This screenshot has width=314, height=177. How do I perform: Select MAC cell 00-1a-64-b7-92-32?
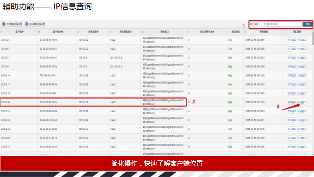[48, 120]
